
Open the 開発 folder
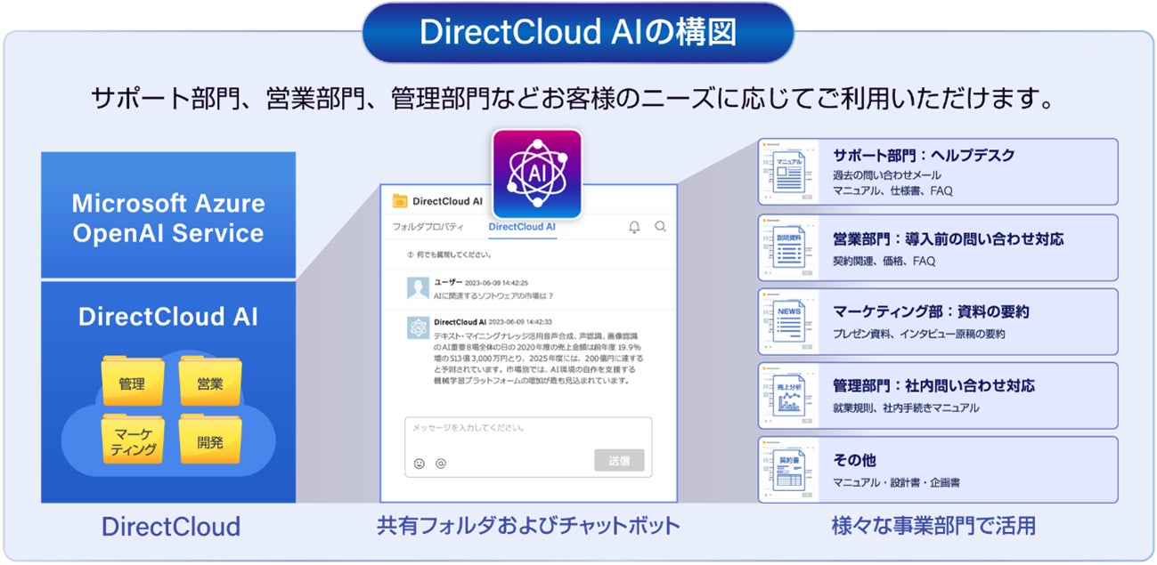pos(210,440)
